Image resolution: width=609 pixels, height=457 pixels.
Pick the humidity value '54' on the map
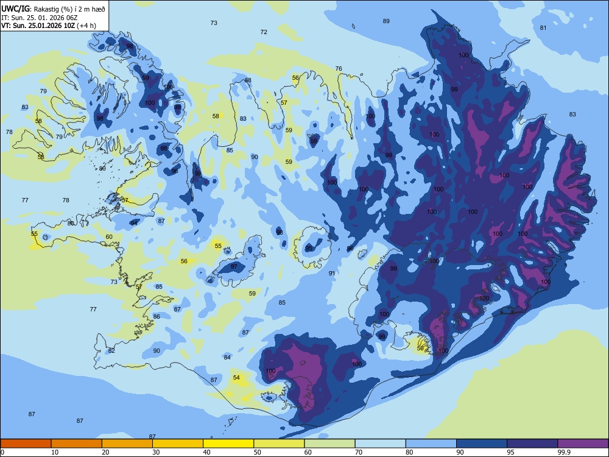click(x=236, y=377)
